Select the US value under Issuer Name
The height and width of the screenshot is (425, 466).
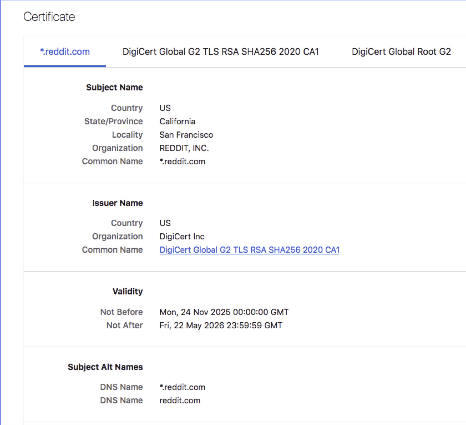pyautogui.click(x=165, y=223)
